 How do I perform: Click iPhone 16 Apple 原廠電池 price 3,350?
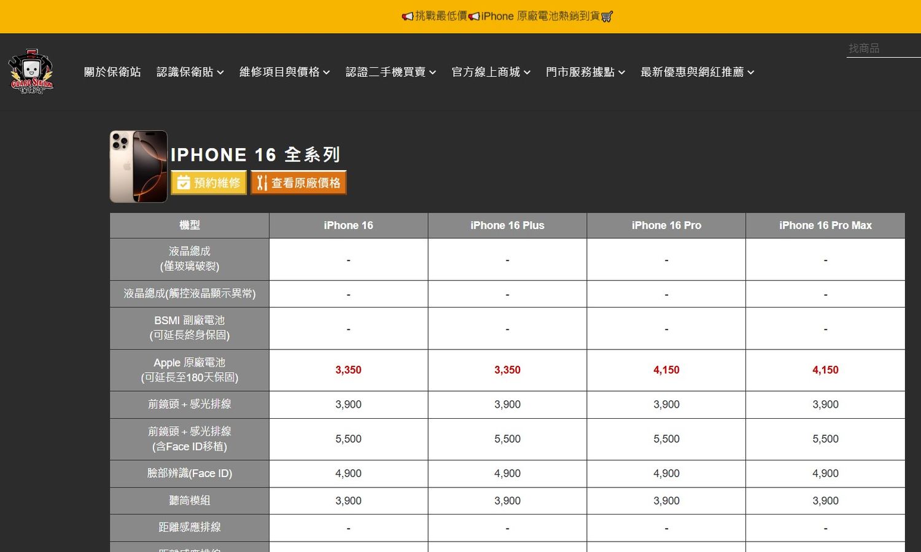pos(348,370)
